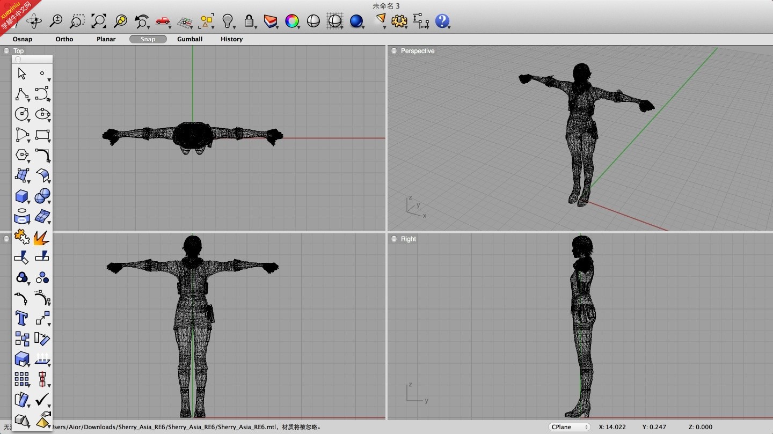Image resolution: width=773 pixels, height=434 pixels.
Task: Click the front viewport round button
Action: pyautogui.click(x=6, y=239)
